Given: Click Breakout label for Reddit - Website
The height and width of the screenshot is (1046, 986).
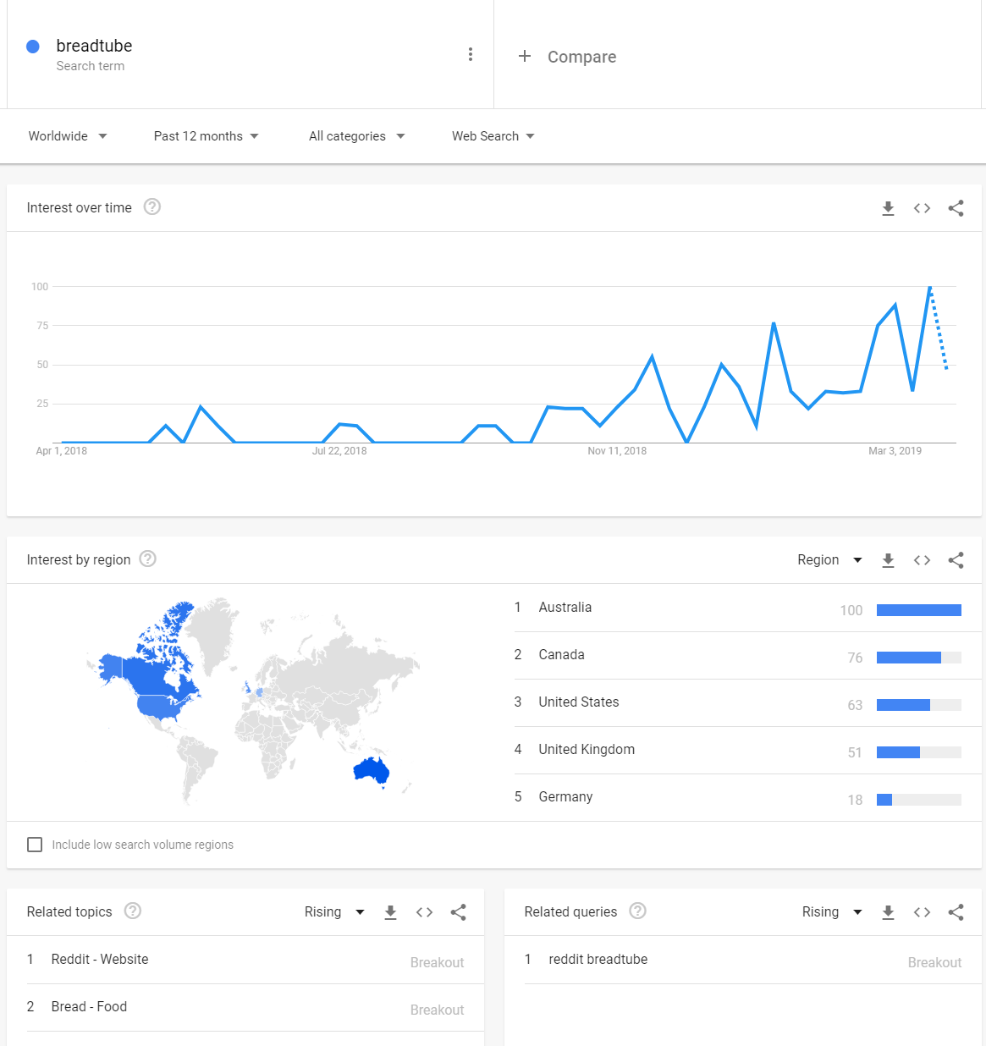Looking at the screenshot, I should [438, 963].
